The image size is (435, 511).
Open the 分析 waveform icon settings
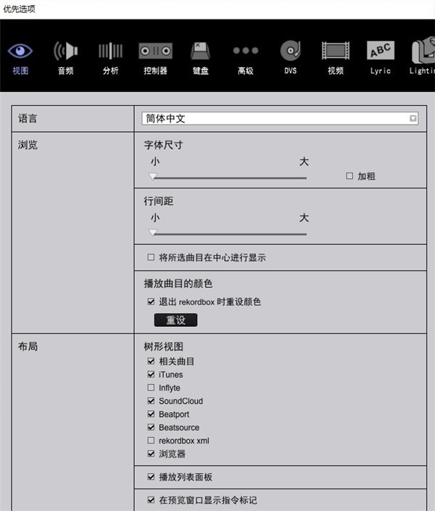(x=110, y=58)
